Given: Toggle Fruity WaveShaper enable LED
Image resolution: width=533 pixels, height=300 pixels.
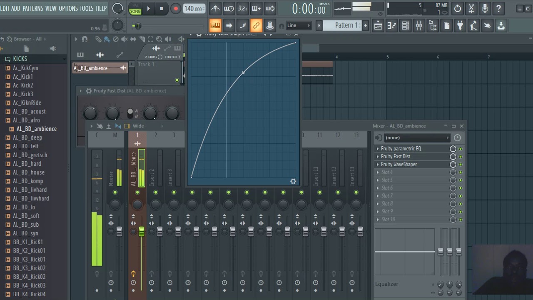Looking at the screenshot, I should coord(461,165).
